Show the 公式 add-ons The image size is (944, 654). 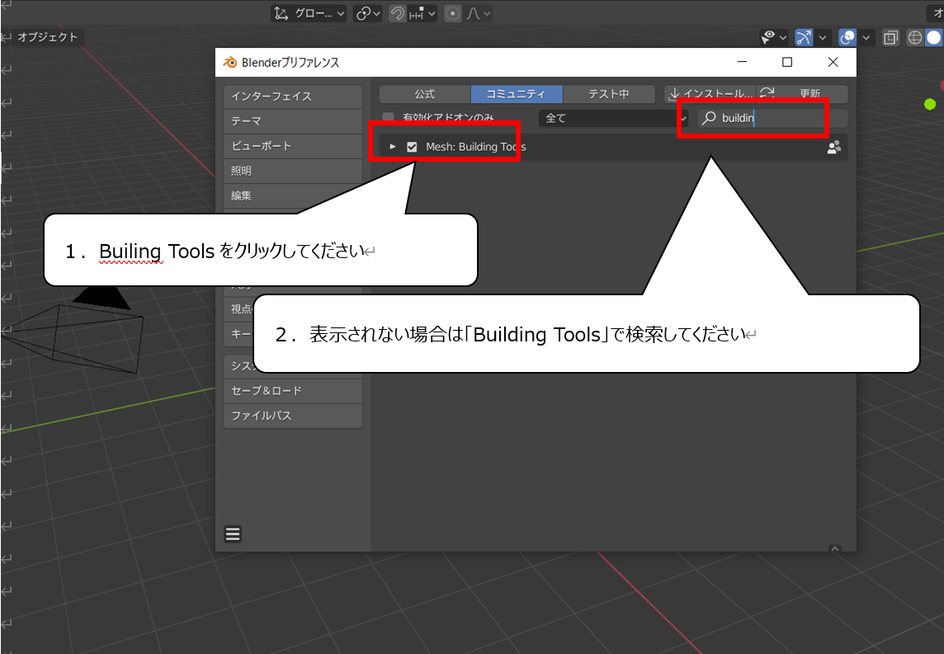(x=425, y=94)
